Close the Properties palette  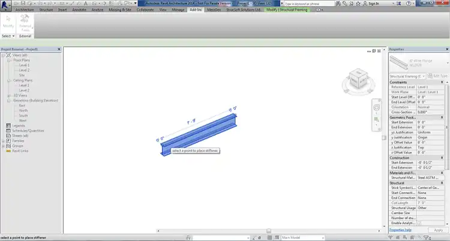pyautogui.click(x=447, y=49)
